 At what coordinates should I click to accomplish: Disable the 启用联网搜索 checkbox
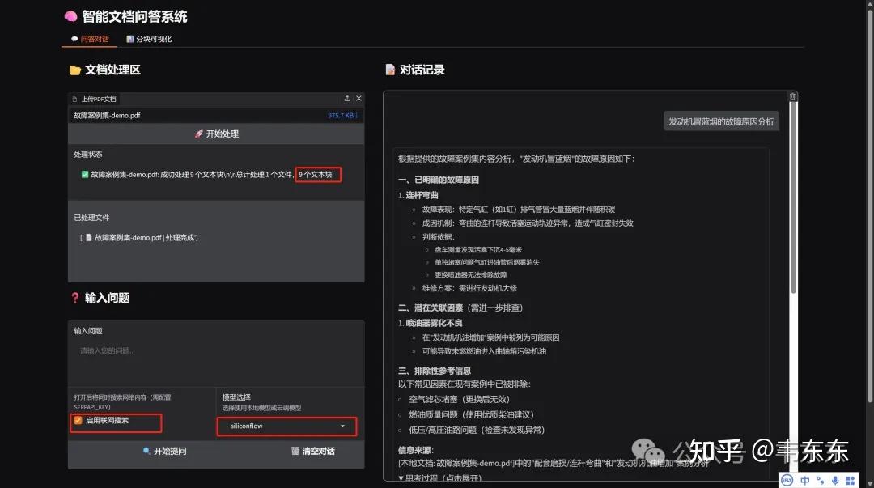(78, 422)
